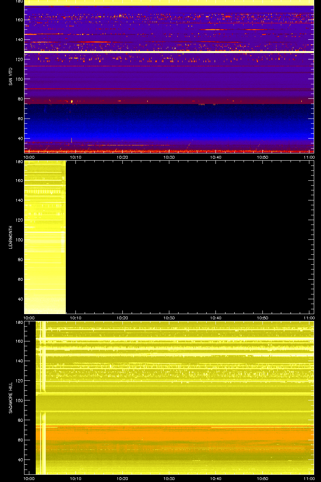Click the 10:10 time label under Sagamore Hill
Screen dimensions: 321x482
(x=76, y=479)
